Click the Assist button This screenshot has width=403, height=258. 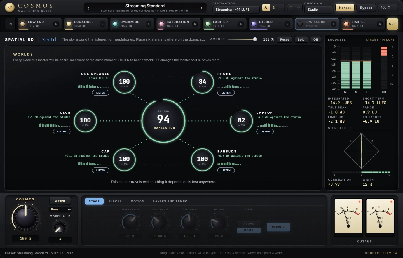pos(60,201)
